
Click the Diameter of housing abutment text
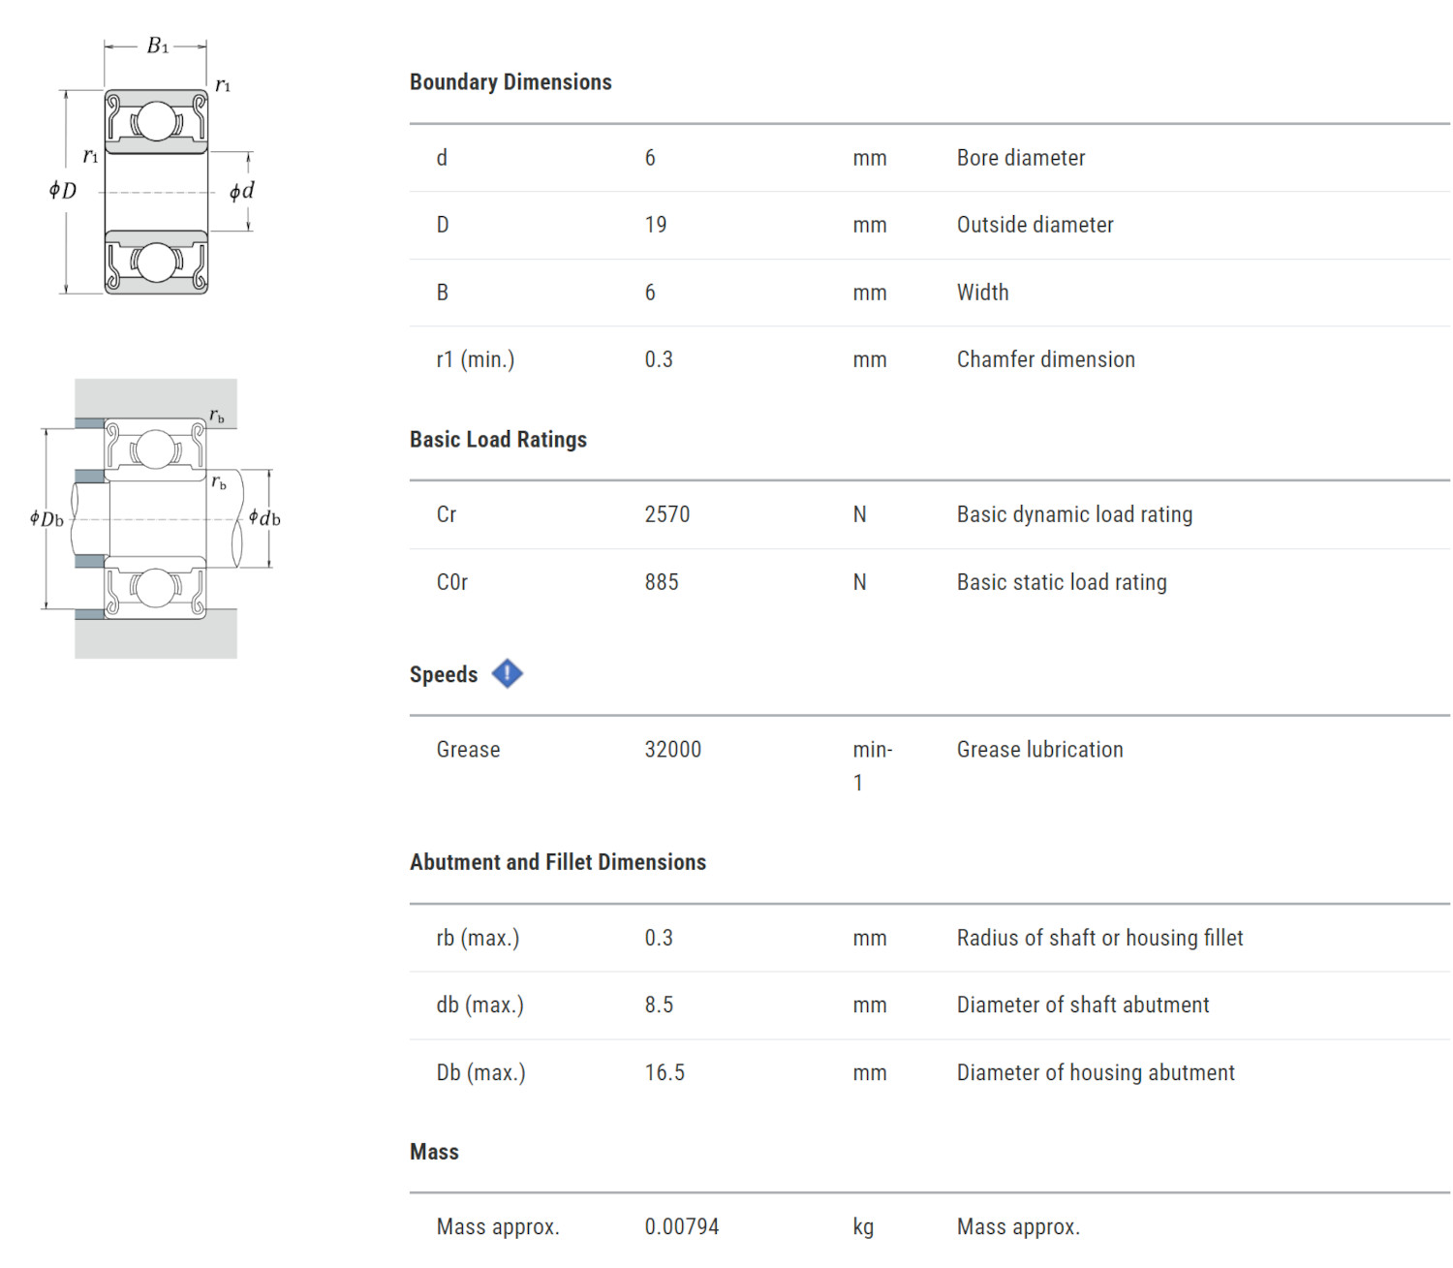click(x=1096, y=1072)
